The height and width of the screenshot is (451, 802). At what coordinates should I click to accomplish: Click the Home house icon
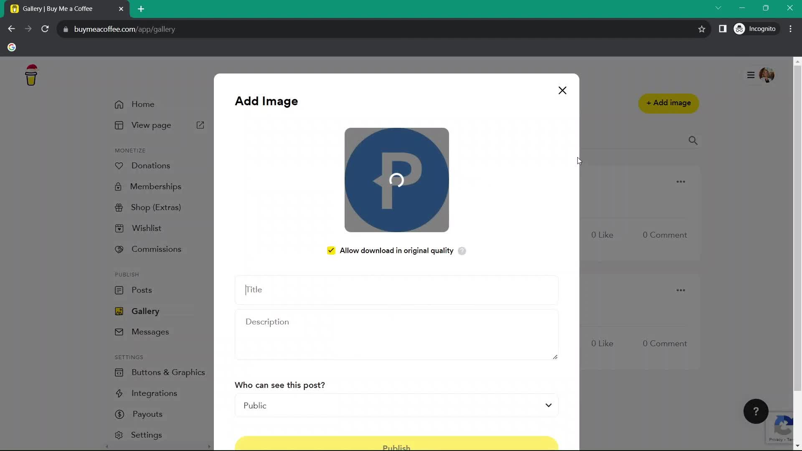click(x=119, y=104)
